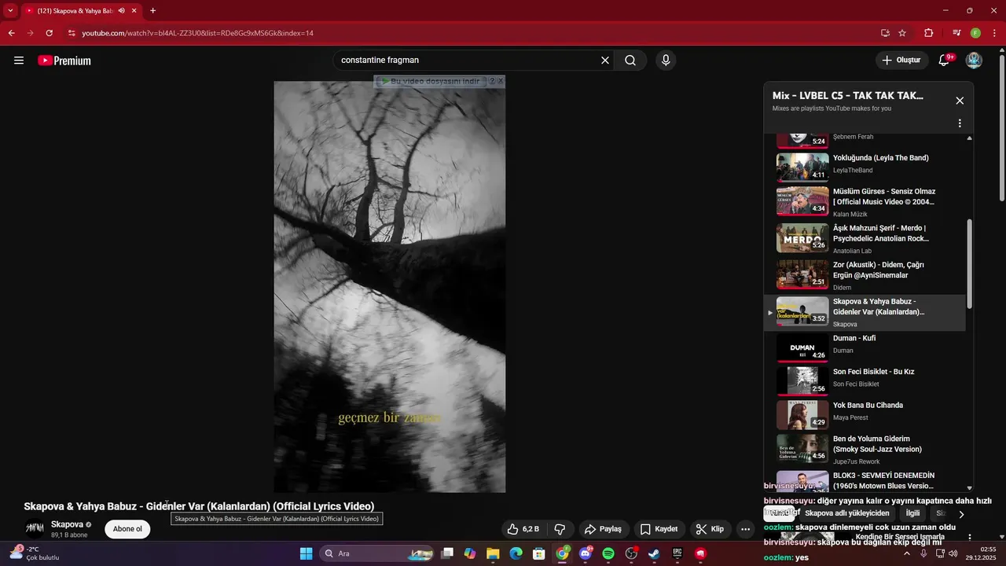Dislike the video
The image size is (1006, 566).
coord(560,529)
